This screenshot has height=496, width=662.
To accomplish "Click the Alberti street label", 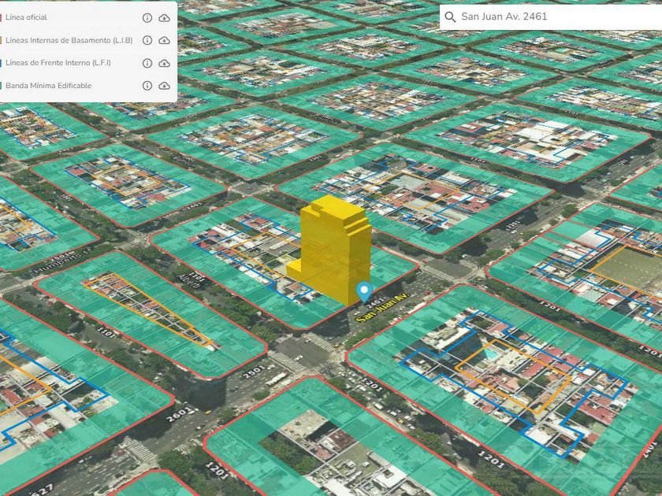I will coord(188,281).
